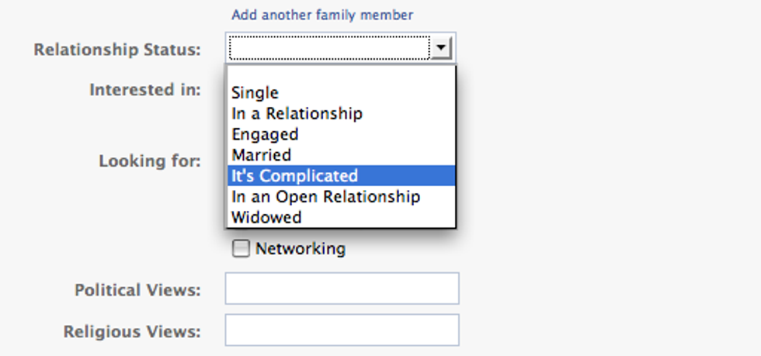Viewport: 761px width, 356px height.
Task: Choose 'Single' from the relationship list
Action: pos(255,93)
